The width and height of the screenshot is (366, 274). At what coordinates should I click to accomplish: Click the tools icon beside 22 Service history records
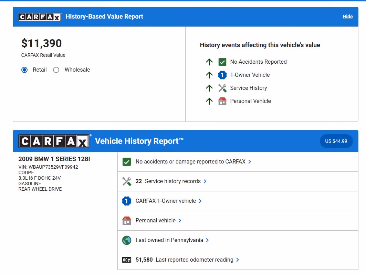click(x=126, y=181)
